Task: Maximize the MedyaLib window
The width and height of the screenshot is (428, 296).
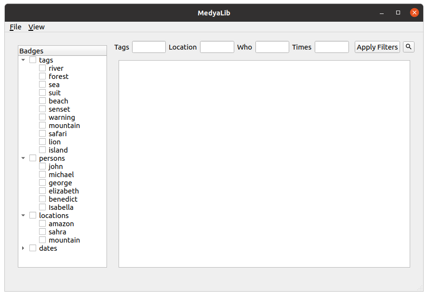Action: [398, 13]
